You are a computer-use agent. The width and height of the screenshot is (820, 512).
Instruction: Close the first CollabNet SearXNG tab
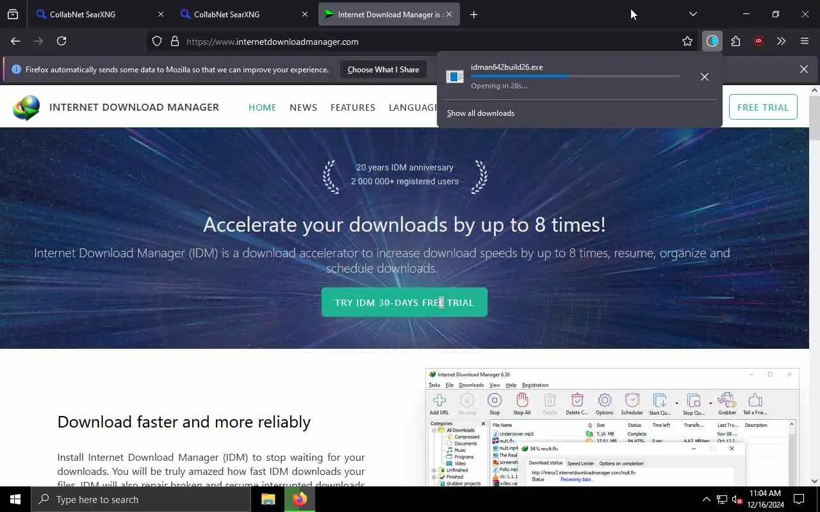[160, 14]
